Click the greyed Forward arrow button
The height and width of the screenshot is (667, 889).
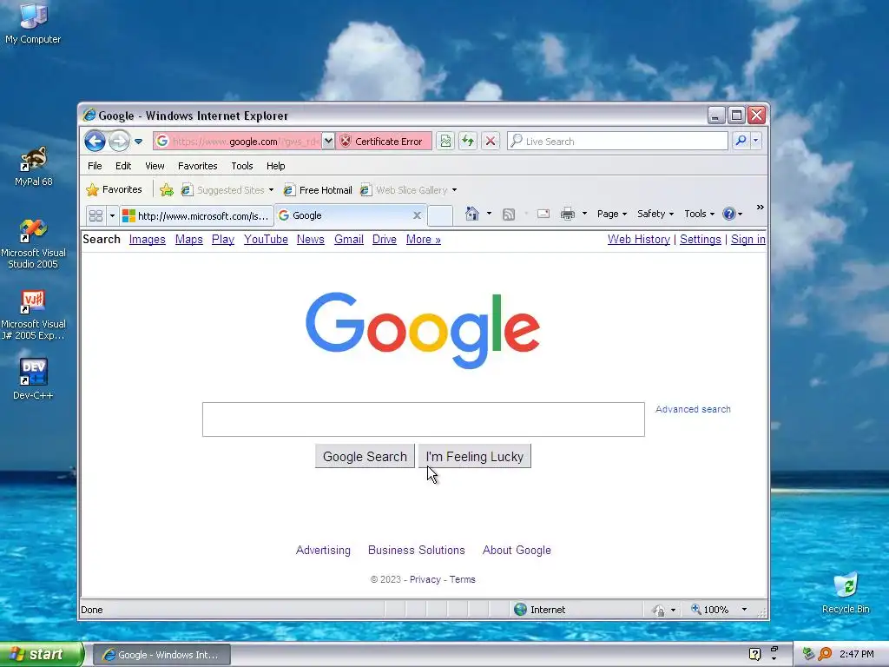pyautogui.click(x=118, y=141)
